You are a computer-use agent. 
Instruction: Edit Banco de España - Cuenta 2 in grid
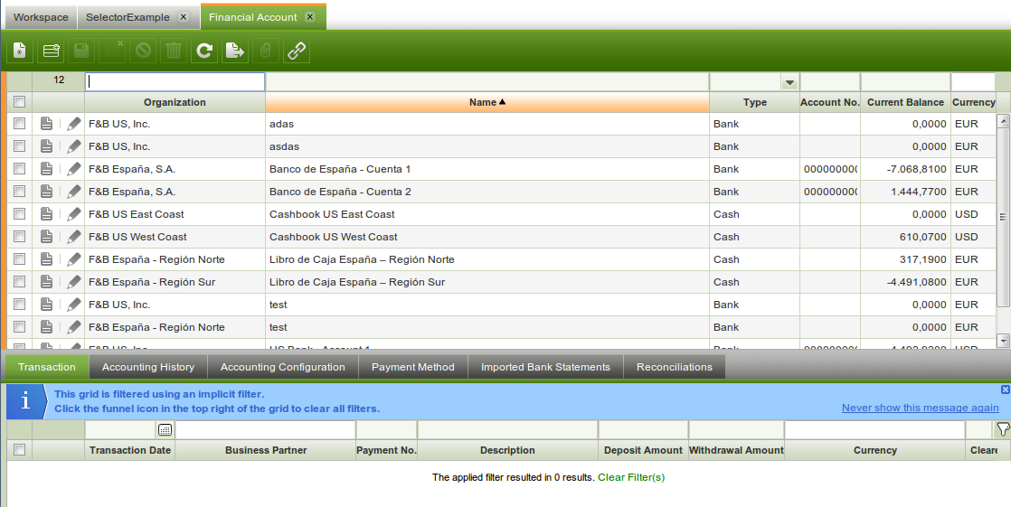(74, 192)
